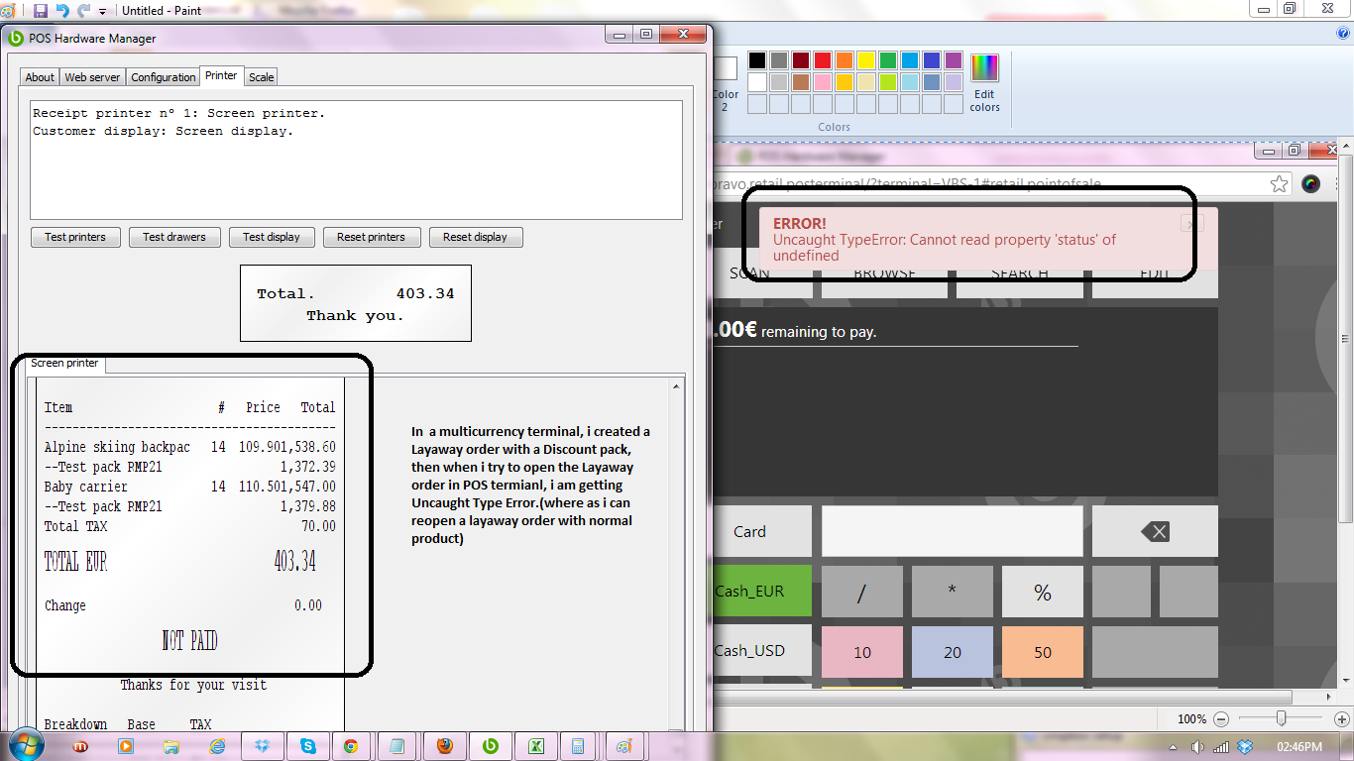Click the Excel icon in the taskbar
This screenshot has height=761, width=1354.
point(536,746)
